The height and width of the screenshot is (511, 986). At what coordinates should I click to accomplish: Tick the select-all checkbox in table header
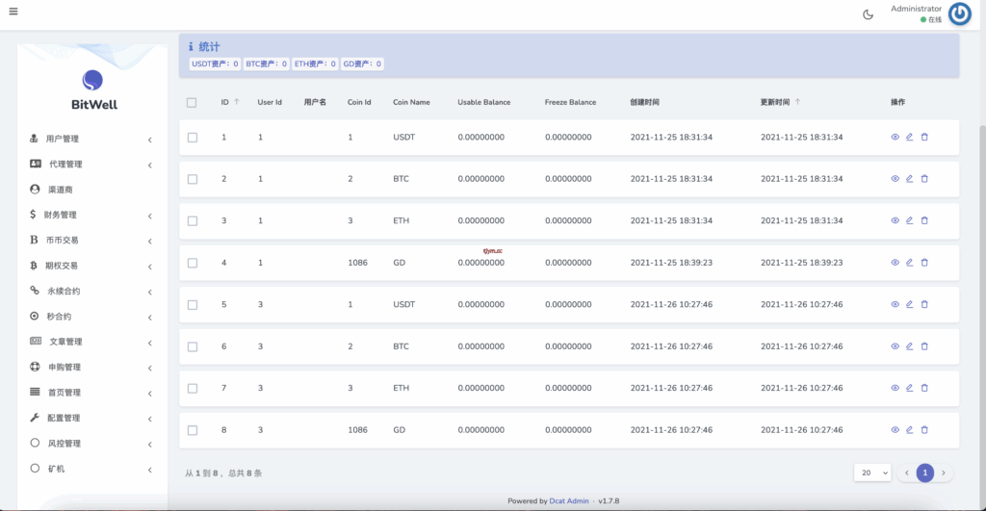coord(192,102)
